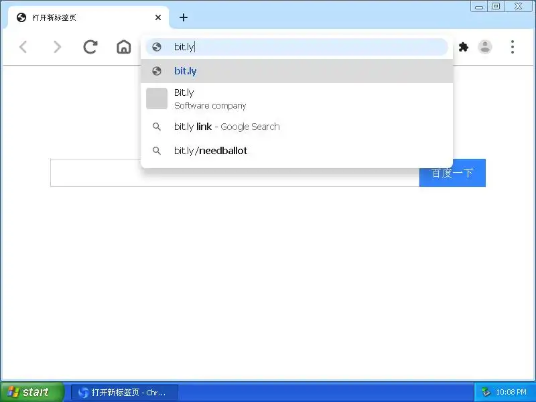This screenshot has height=402, width=536.
Task: Open a new tab with plus button
Action: click(184, 17)
